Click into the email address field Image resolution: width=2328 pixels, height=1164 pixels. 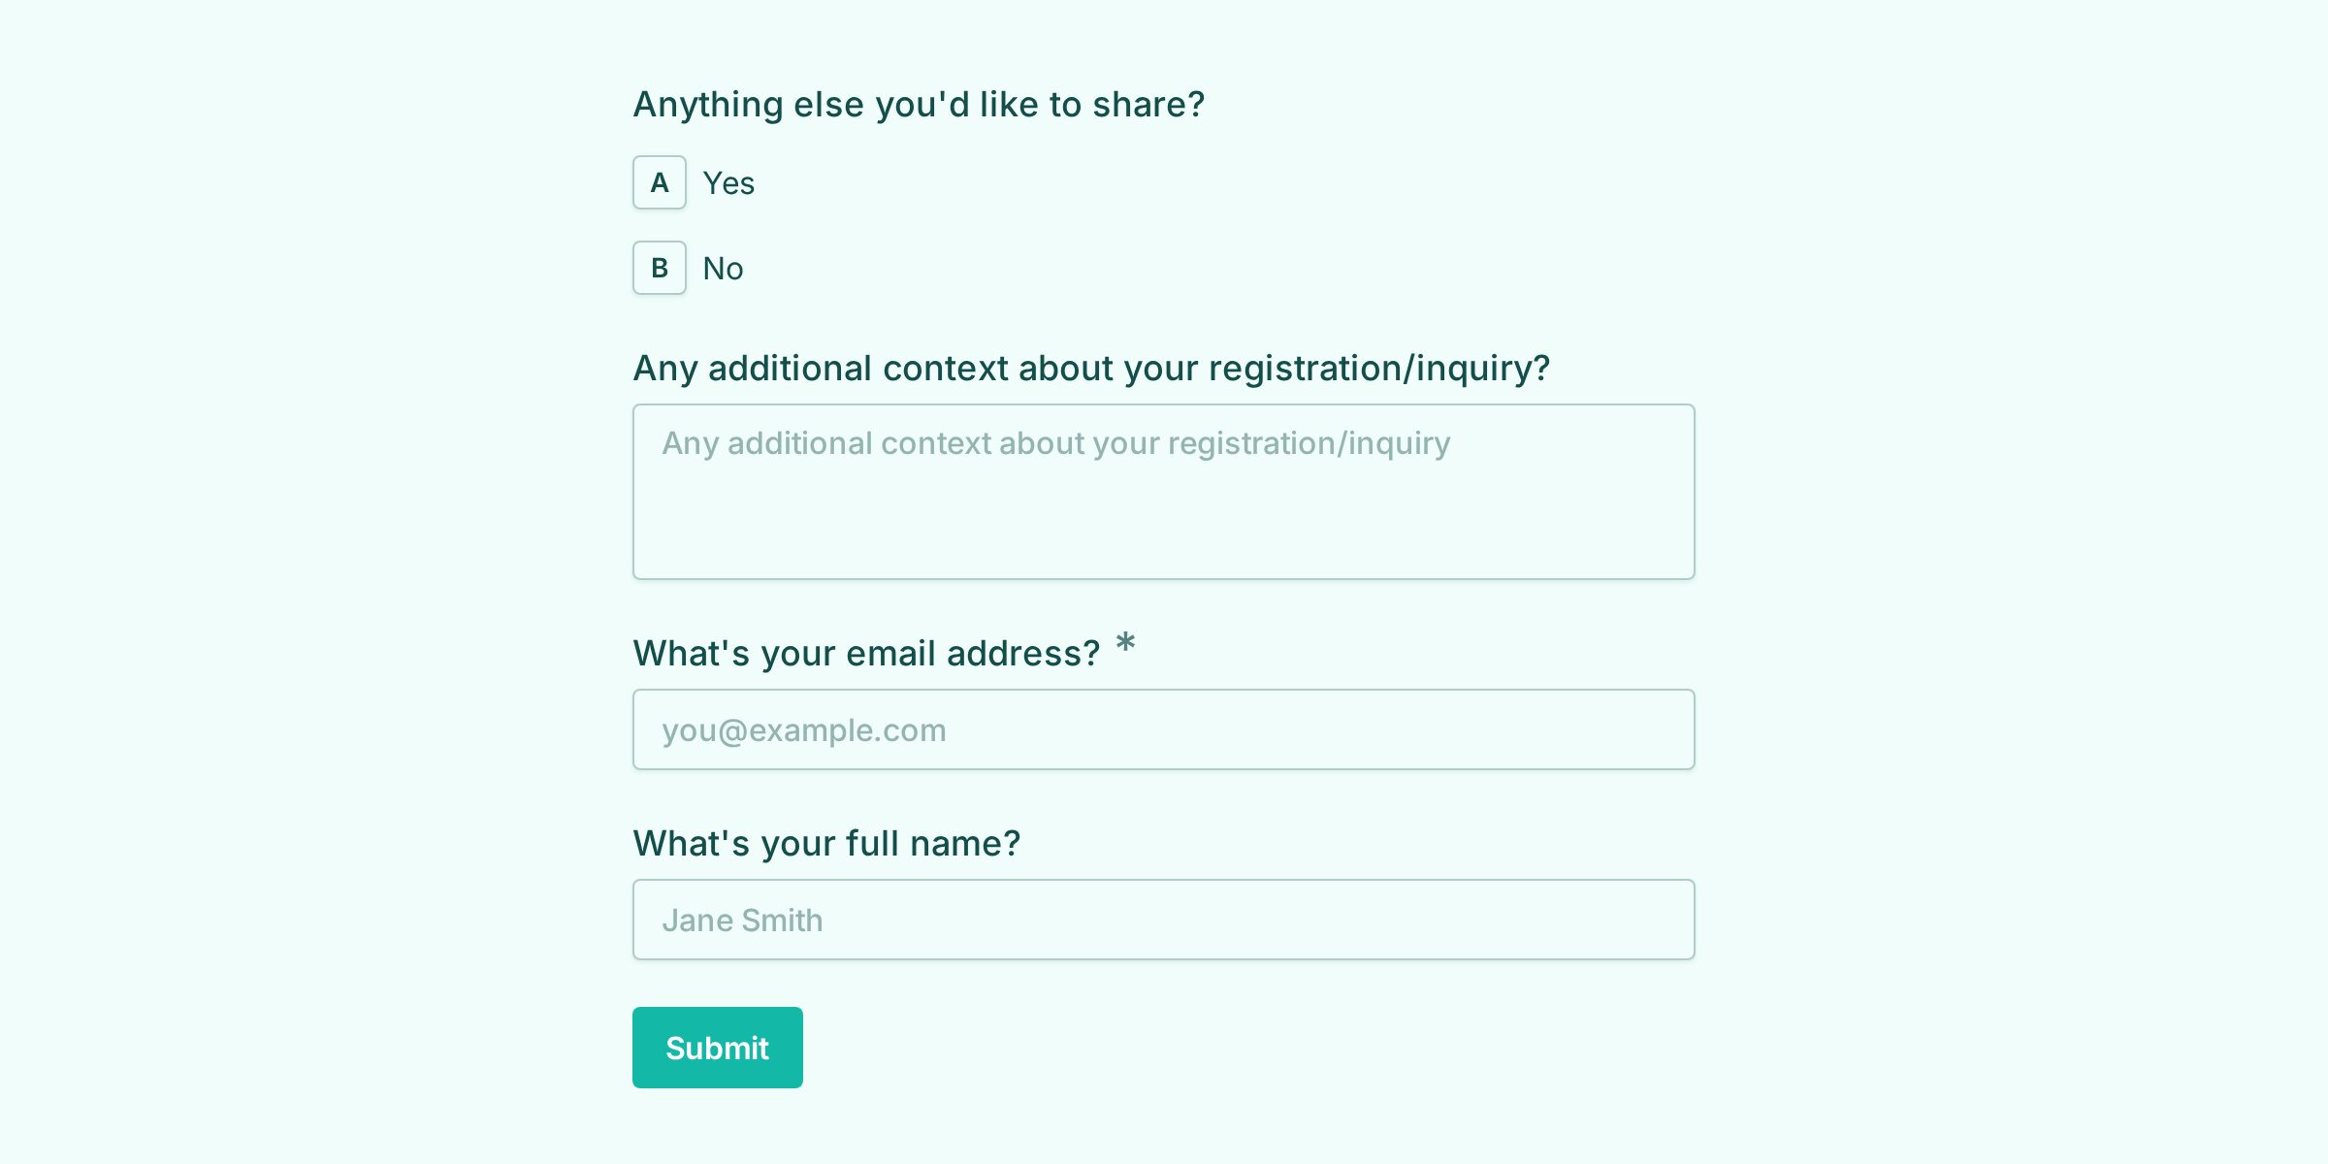(1163, 729)
